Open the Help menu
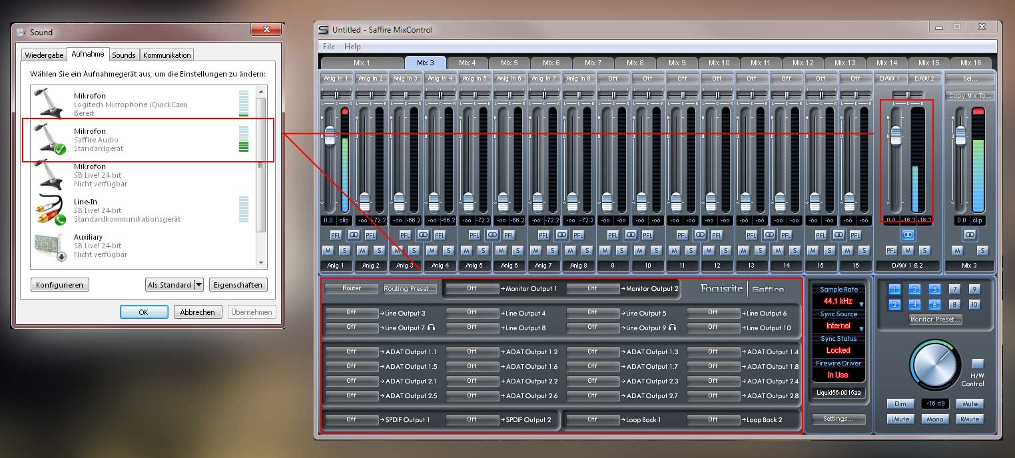1015x458 pixels. [352, 47]
